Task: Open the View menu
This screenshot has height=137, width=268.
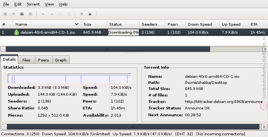Action: [49, 4]
